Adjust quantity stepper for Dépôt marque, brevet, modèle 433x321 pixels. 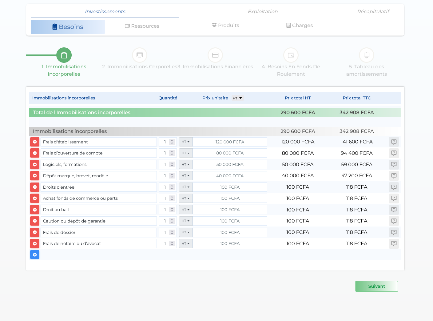(x=172, y=176)
